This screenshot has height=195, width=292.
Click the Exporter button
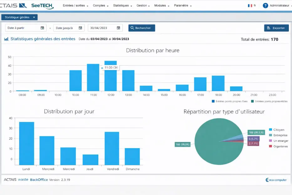click(x=276, y=28)
